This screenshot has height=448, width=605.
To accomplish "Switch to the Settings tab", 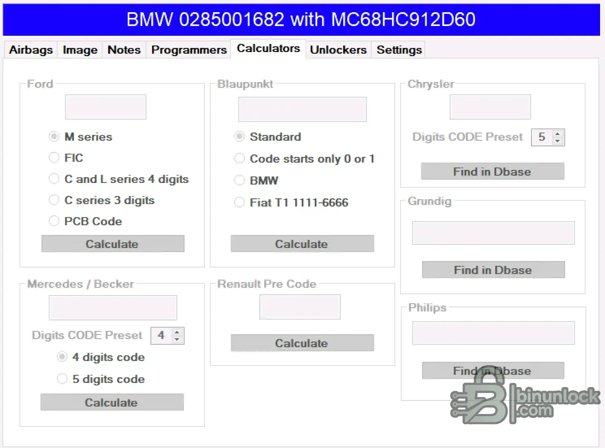I will [x=399, y=50].
